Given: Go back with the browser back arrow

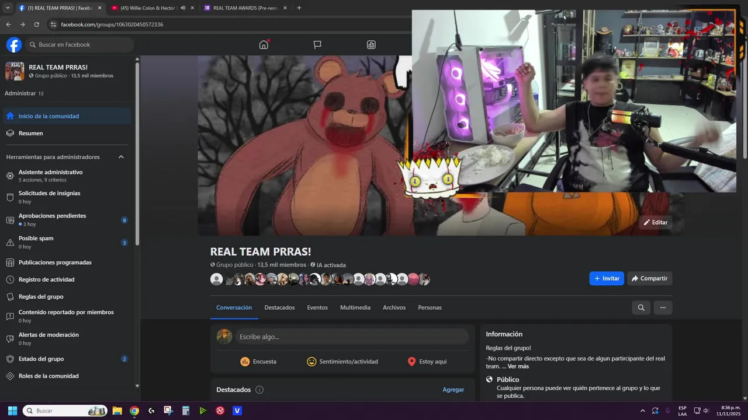Looking at the screenshot, I should 8,24.
